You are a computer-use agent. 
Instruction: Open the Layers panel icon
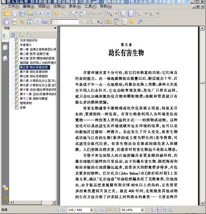[5, 59]
